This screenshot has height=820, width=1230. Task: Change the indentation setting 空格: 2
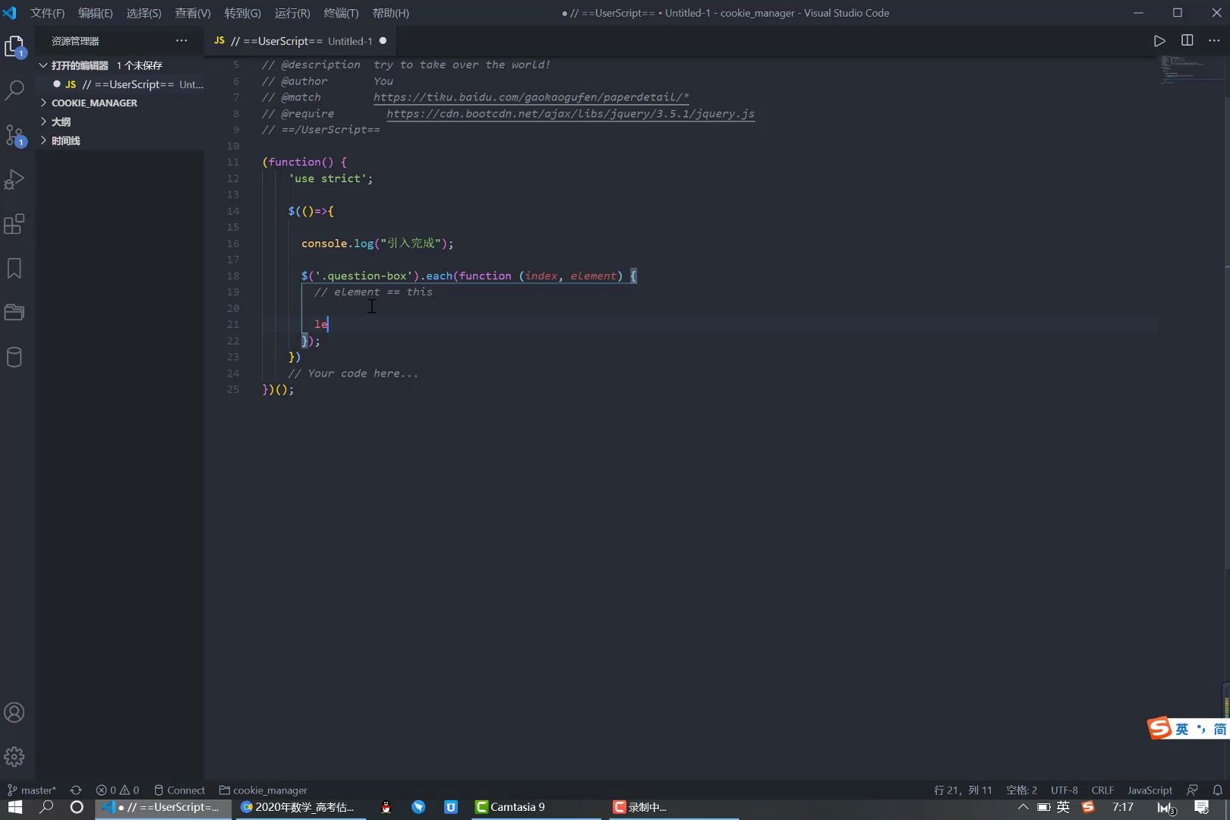(1021, 790)
